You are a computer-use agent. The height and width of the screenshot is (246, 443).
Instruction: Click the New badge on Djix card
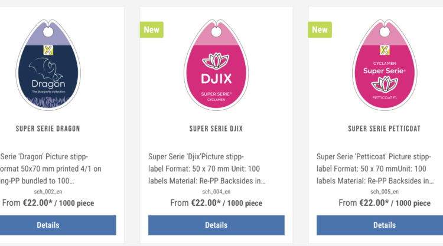pyautogui.click(x=152, y=29)
